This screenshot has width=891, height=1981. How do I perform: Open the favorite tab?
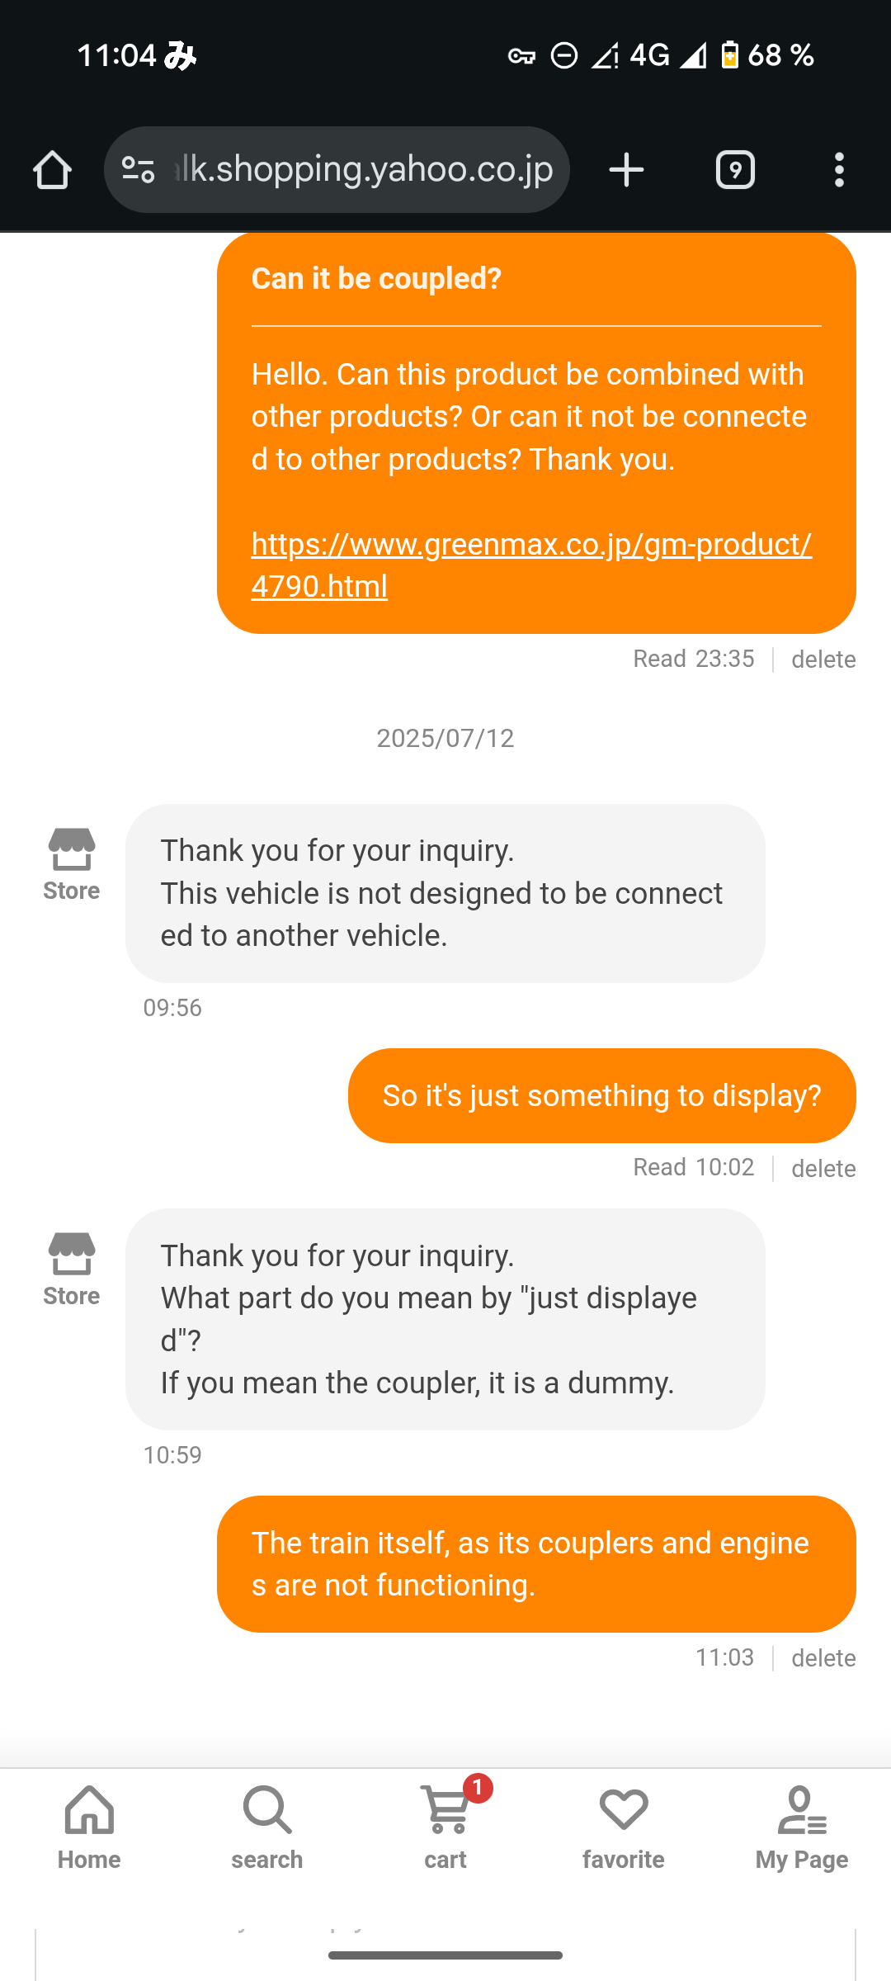[x=624, y=1827]
